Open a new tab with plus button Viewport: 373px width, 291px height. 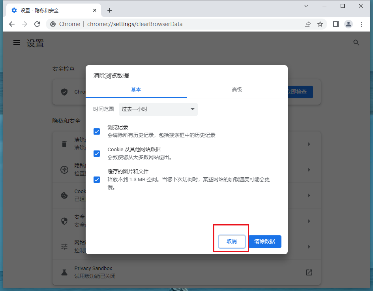pos(109,10)
